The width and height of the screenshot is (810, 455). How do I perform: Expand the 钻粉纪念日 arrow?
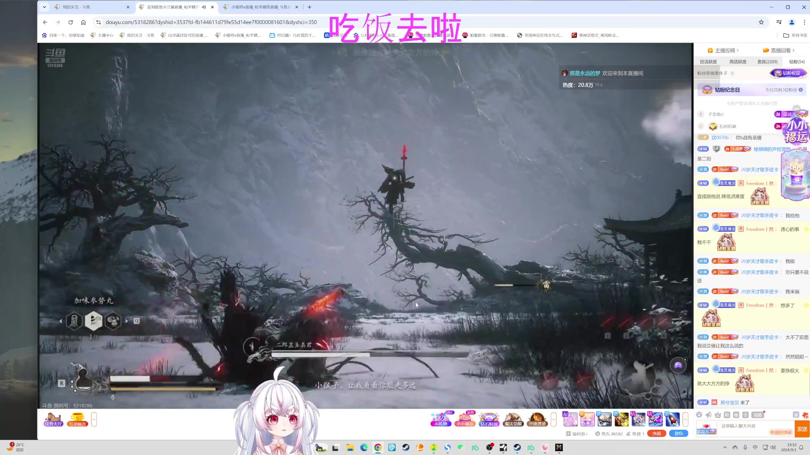tap(801, 90)
